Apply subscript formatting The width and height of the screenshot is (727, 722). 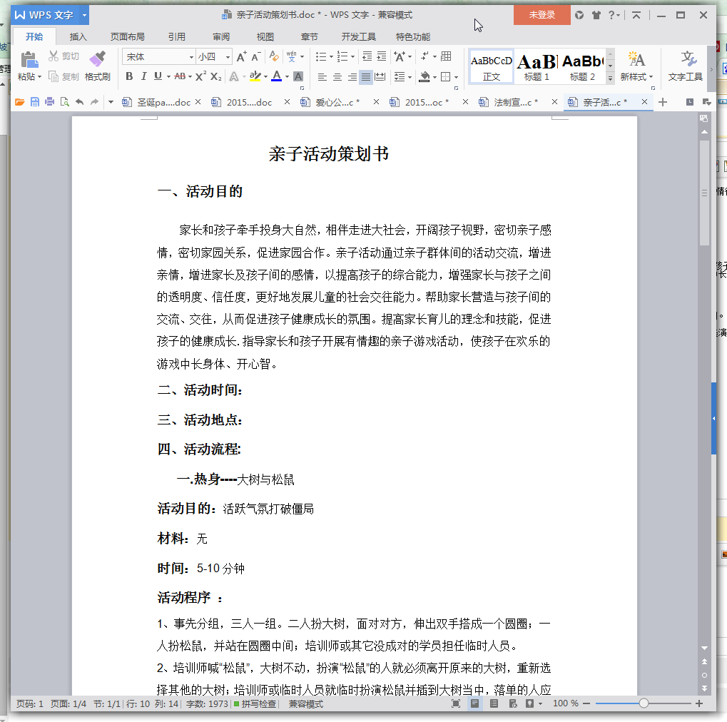215,76
